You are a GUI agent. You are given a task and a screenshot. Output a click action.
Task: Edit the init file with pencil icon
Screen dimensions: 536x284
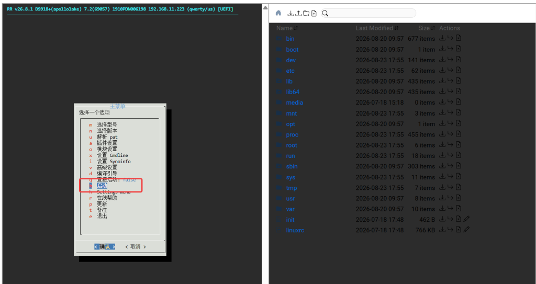466,219
